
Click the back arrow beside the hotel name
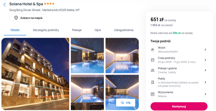coord(5,5)
